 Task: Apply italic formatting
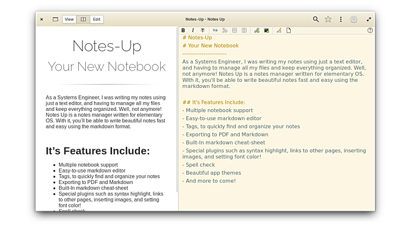[x=193, y=31]
